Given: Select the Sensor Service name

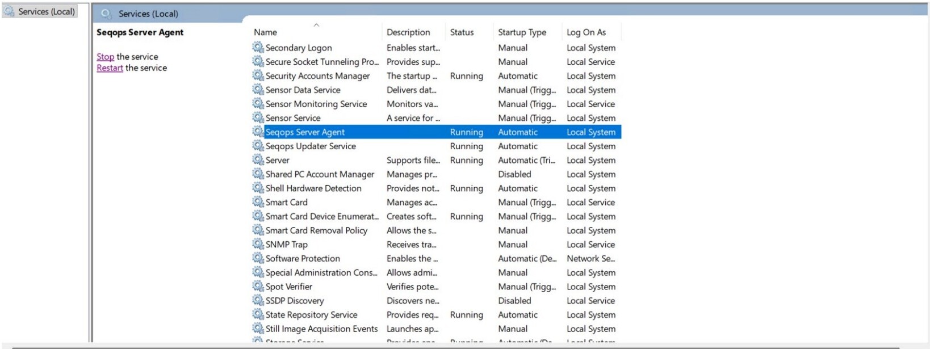Looking at the screenshot, I should click(293, 118).
